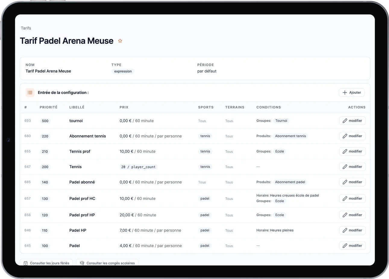Open the Tarifs breadcrumb link
This screenshot has width=389, height=279.
(x=26, y=28)
